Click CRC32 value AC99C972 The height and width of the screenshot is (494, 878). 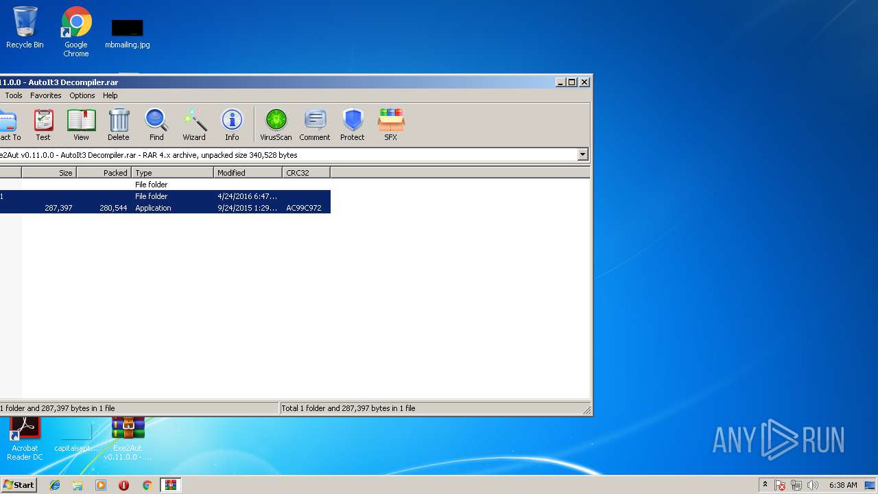304,208
